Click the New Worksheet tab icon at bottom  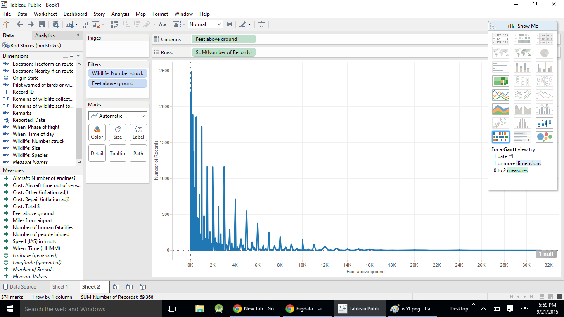tap(116, 287)
